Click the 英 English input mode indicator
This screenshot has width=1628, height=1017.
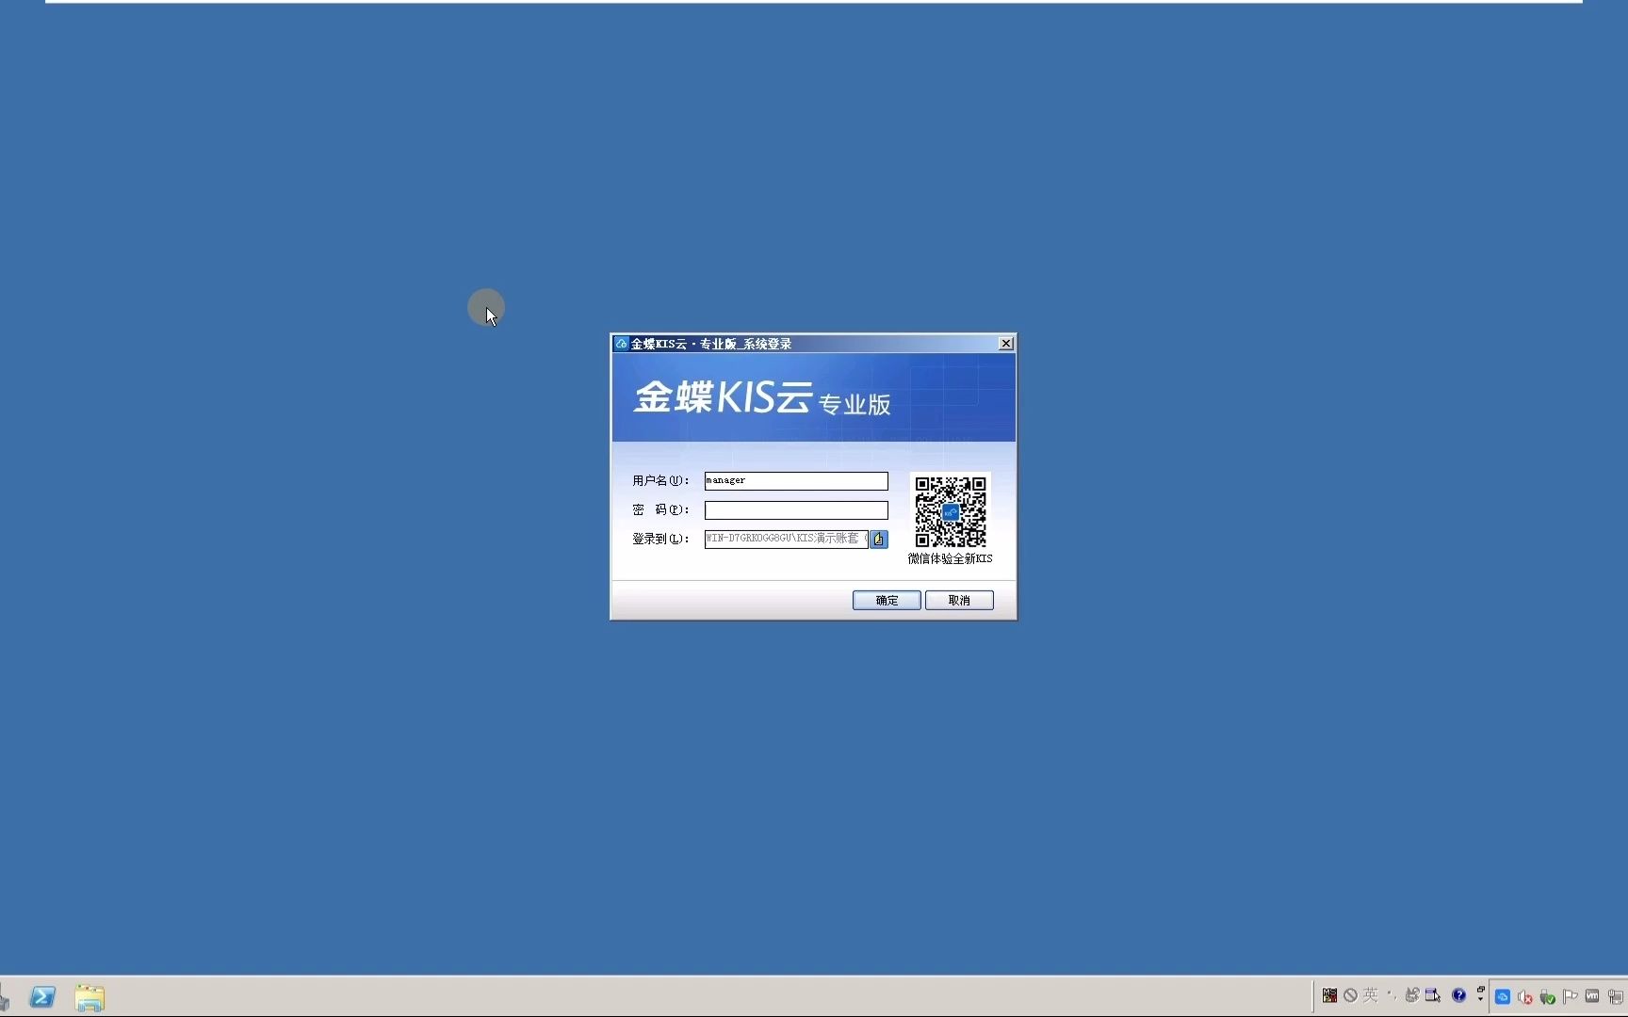click(1371, 995)
